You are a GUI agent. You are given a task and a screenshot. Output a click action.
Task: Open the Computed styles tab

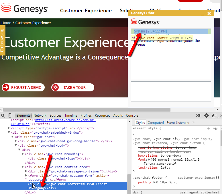point(156,123)
